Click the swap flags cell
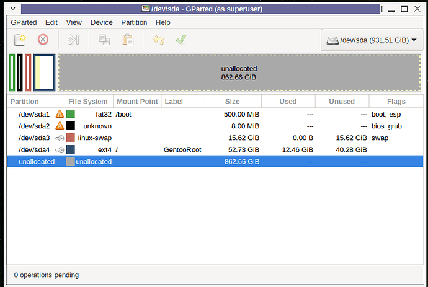 380,138
